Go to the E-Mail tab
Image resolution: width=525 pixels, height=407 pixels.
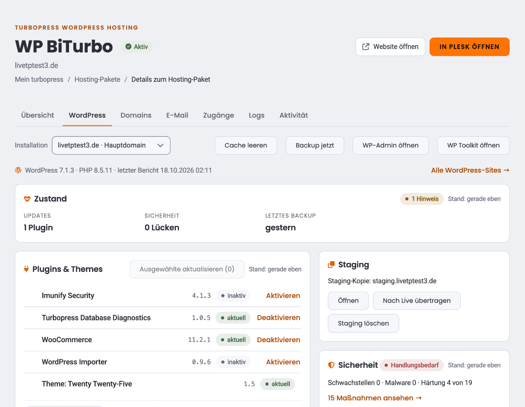[177, 115]
